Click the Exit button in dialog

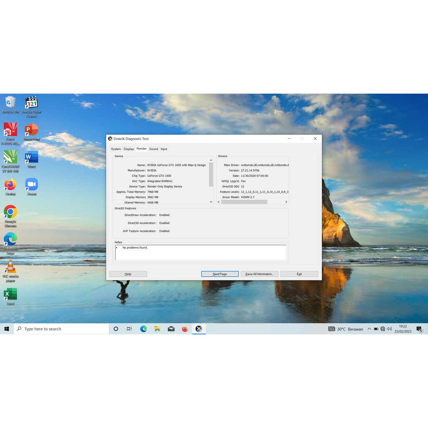(x=299, y=274)
